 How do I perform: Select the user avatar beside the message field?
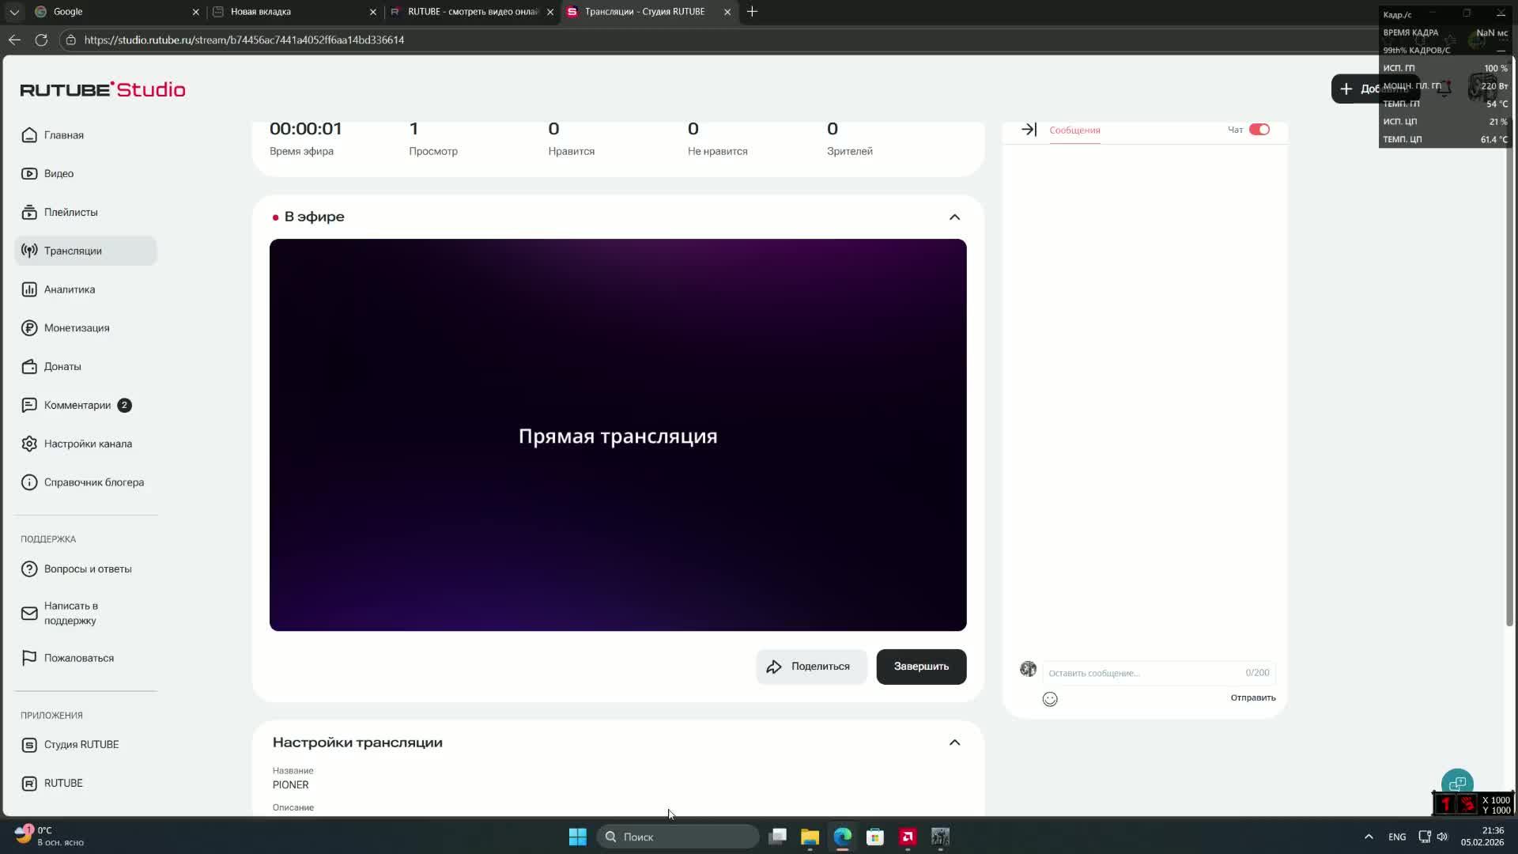point(1028,669)
